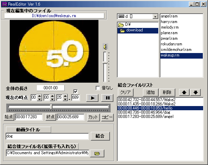The width and height of the screenshot is (208, 165).
Task: Toggle checkbox above the milliseconds field
Action: (x=75, y=91)
